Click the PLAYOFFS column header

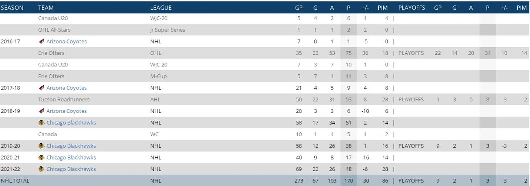tap(412, 8)
